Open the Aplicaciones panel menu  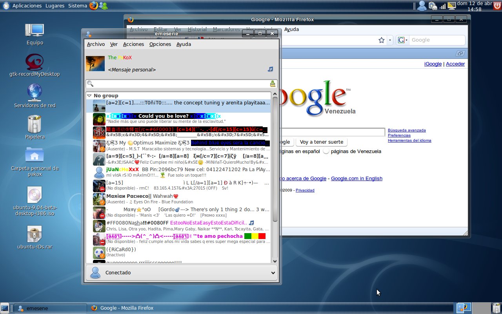(27, 5)
